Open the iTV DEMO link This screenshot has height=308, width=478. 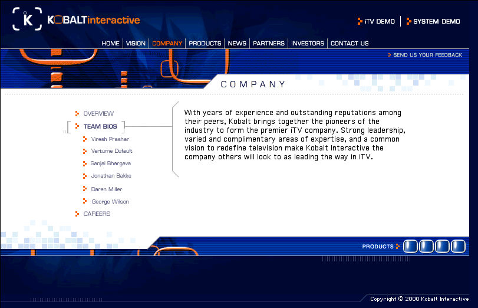[x=380, y=21]
